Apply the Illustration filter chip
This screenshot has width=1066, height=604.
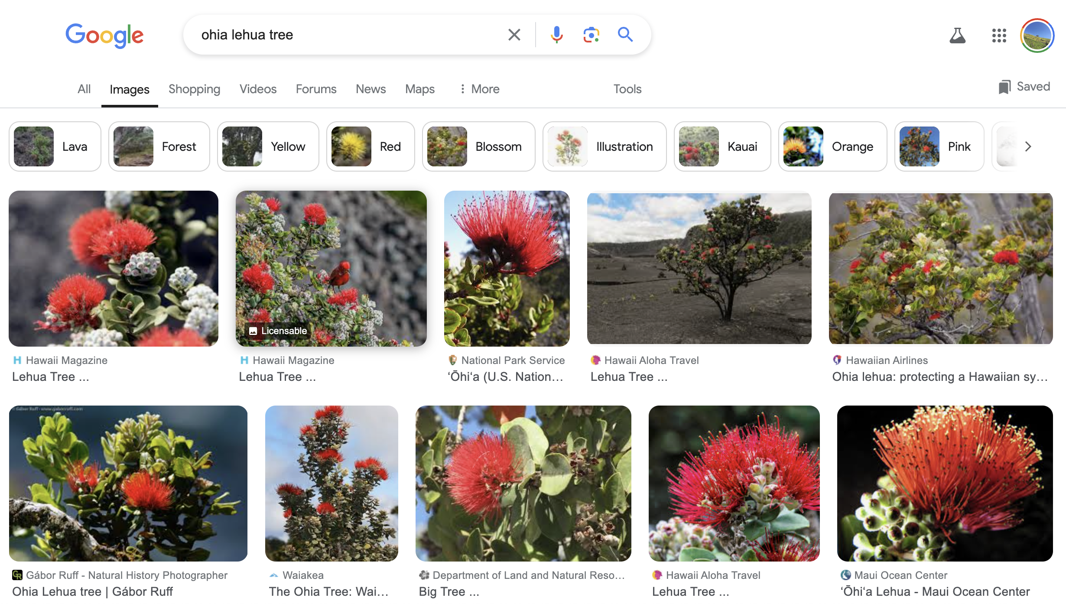click(604, 146)
